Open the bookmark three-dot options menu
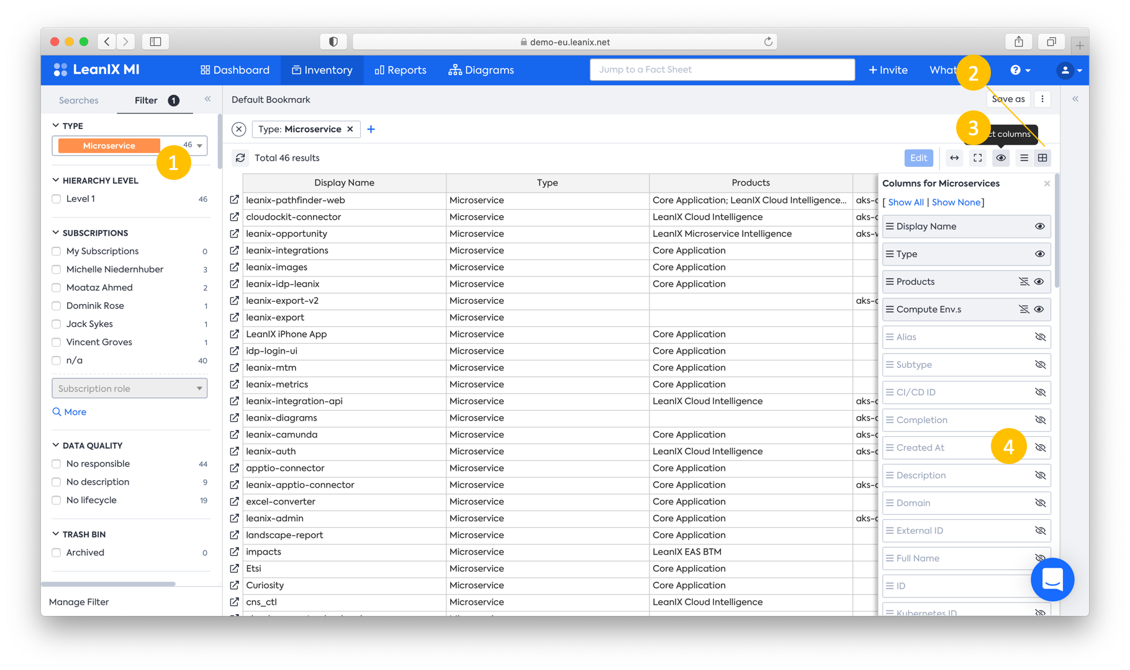Viewport: 1130px width, 670px height. tap(1042, 99)
